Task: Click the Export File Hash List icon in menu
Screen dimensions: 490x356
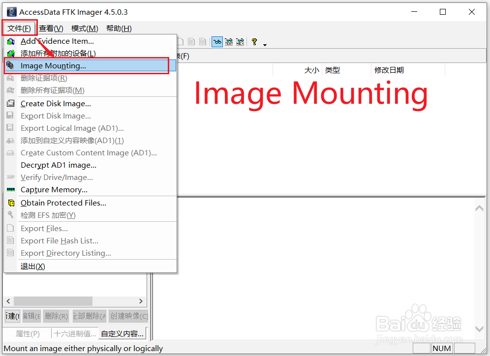Action: point(10,240)
